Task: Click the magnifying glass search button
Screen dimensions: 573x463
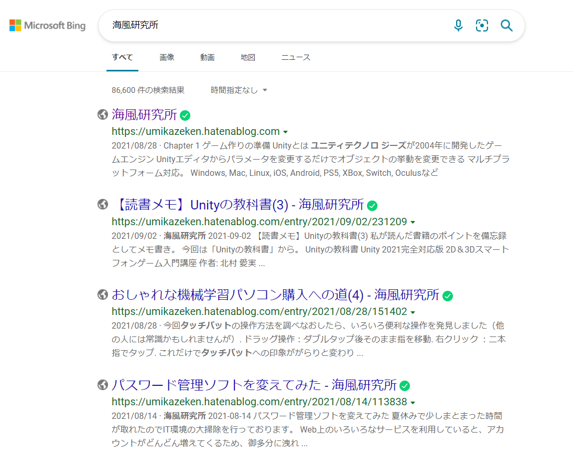Action: [506, 26]
